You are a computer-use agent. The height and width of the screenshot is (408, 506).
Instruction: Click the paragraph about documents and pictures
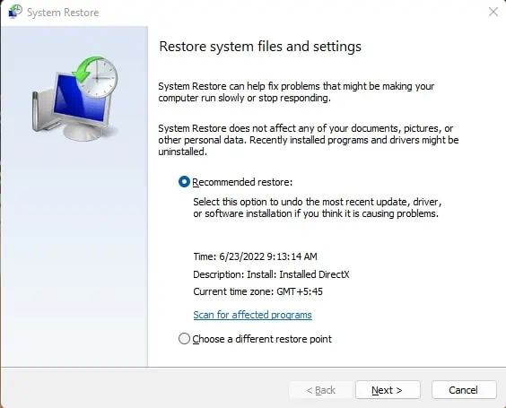[x=309, y=140]
